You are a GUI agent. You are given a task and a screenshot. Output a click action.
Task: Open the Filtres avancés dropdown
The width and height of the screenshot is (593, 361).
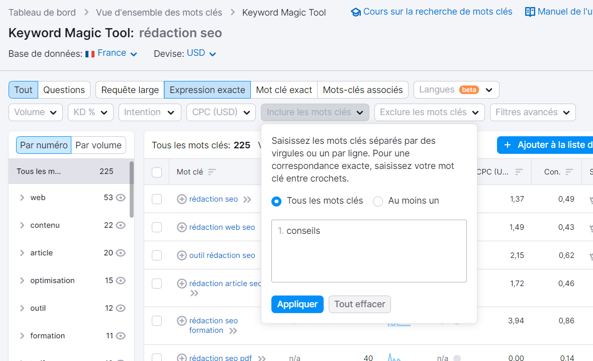coord(533,112)
